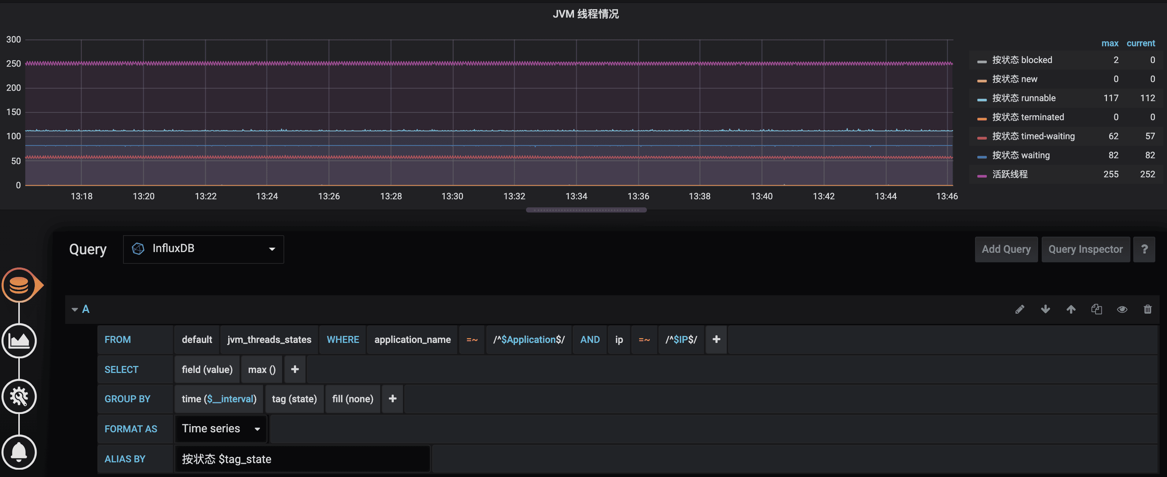Toggle query A visibility eye icon
This screenshot has height=477, width=1167.
[1122, 310]
